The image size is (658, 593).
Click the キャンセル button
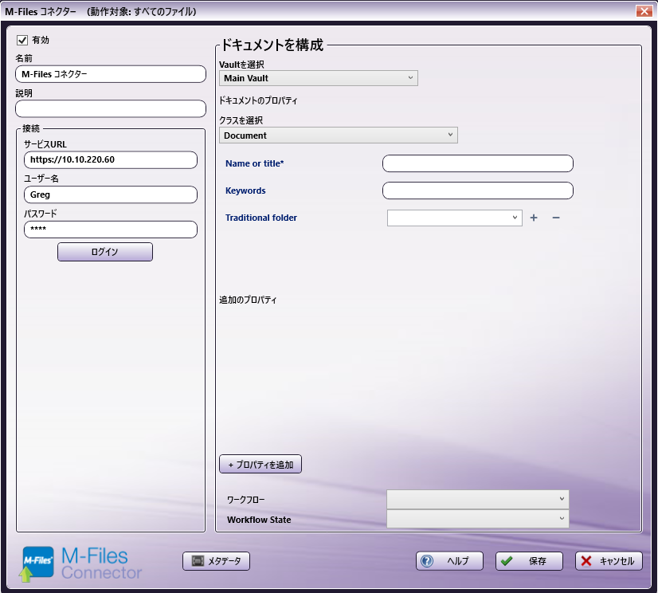(x=609, y=561)
